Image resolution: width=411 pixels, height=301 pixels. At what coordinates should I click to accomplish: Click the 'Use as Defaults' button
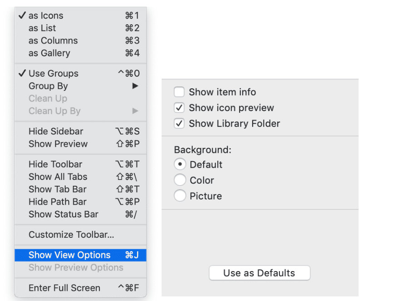(x=259, y=273)
